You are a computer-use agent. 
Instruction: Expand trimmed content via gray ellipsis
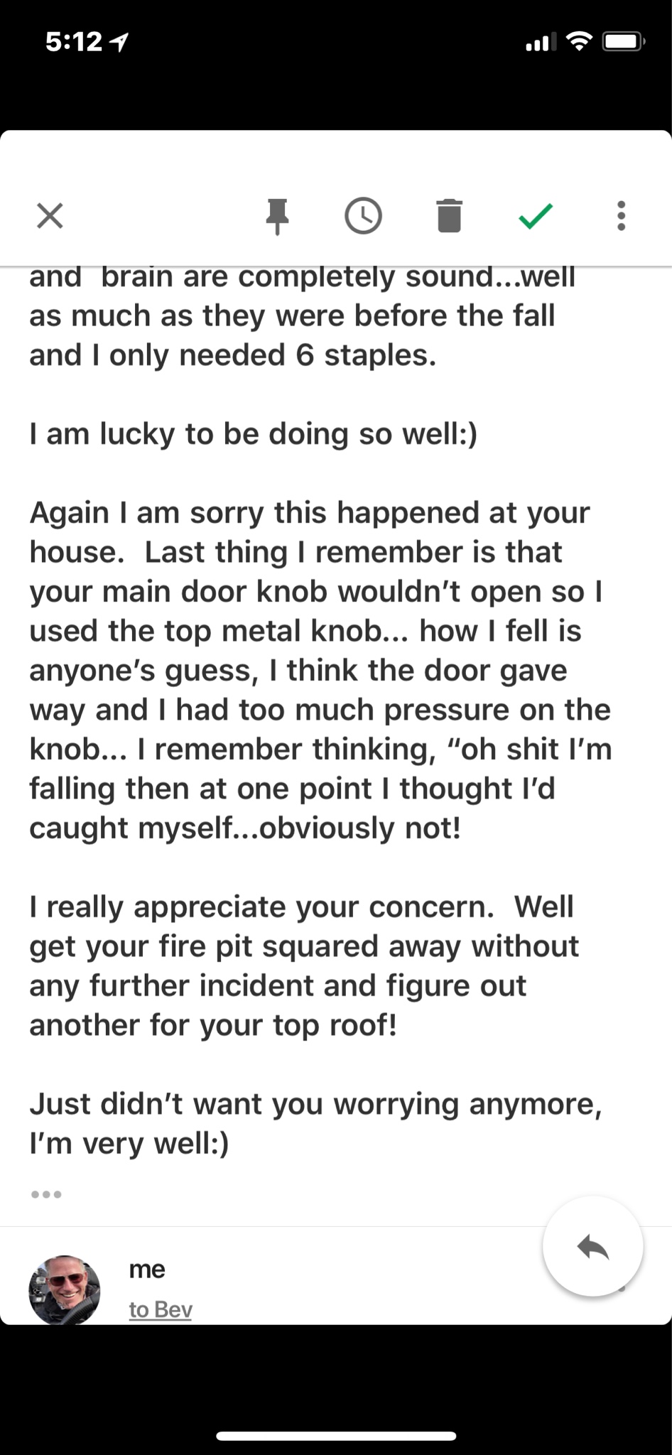pos(47,1194)
